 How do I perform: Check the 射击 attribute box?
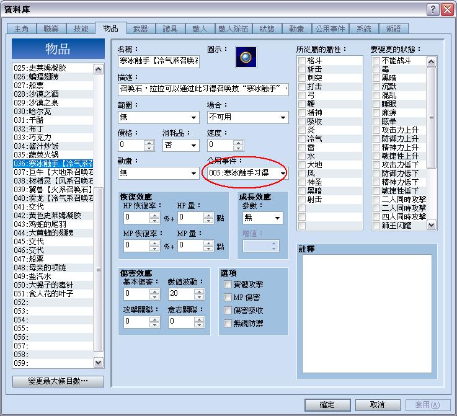click(x=302, y=200)
